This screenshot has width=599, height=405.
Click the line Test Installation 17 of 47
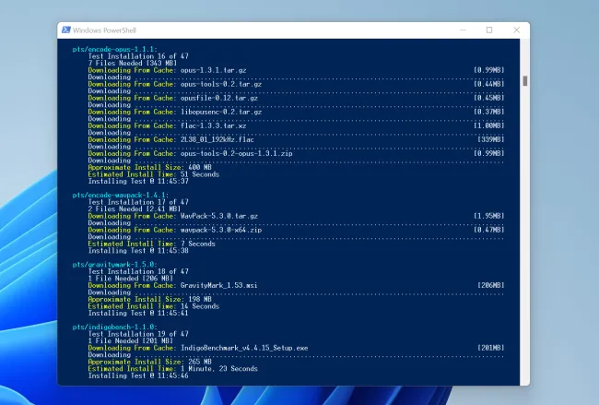(138, 202)
